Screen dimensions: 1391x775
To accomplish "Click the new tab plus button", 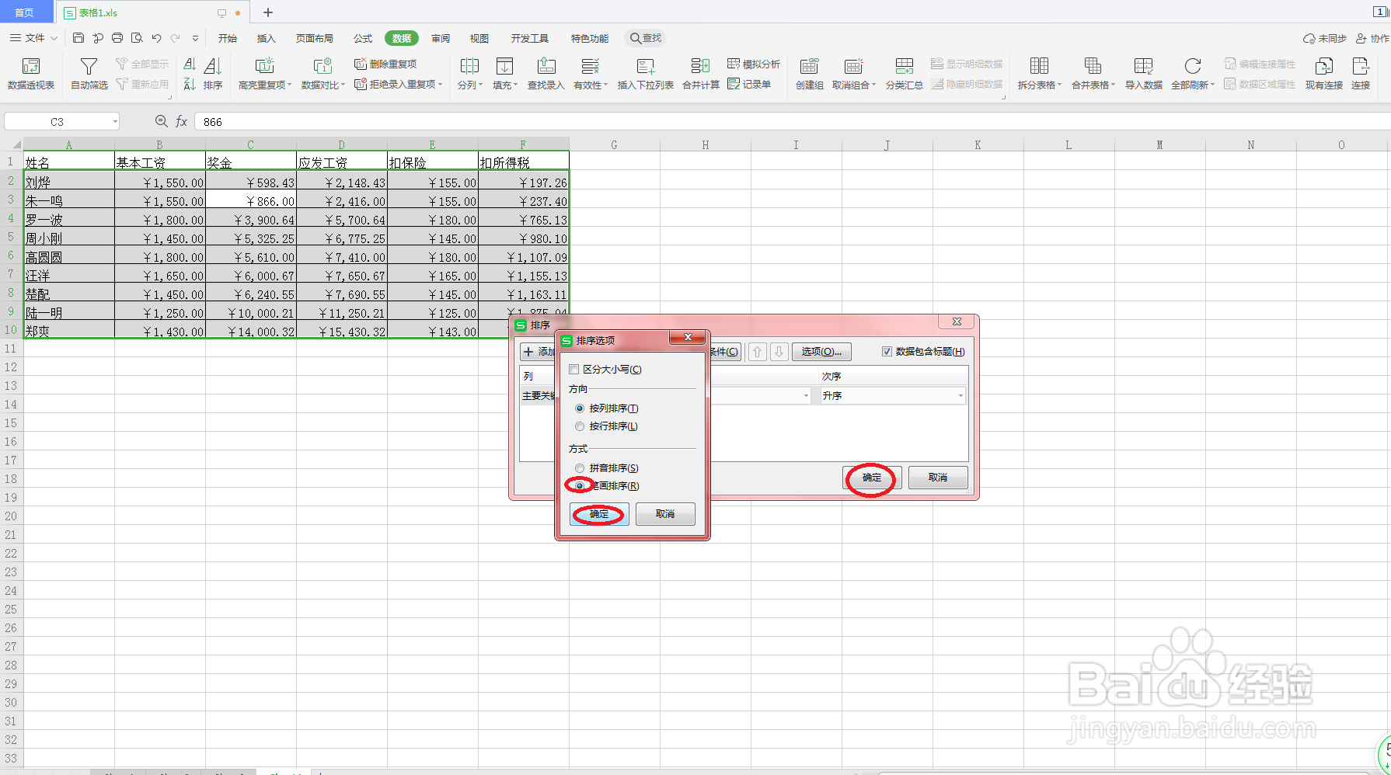I will tap(268, 12).
